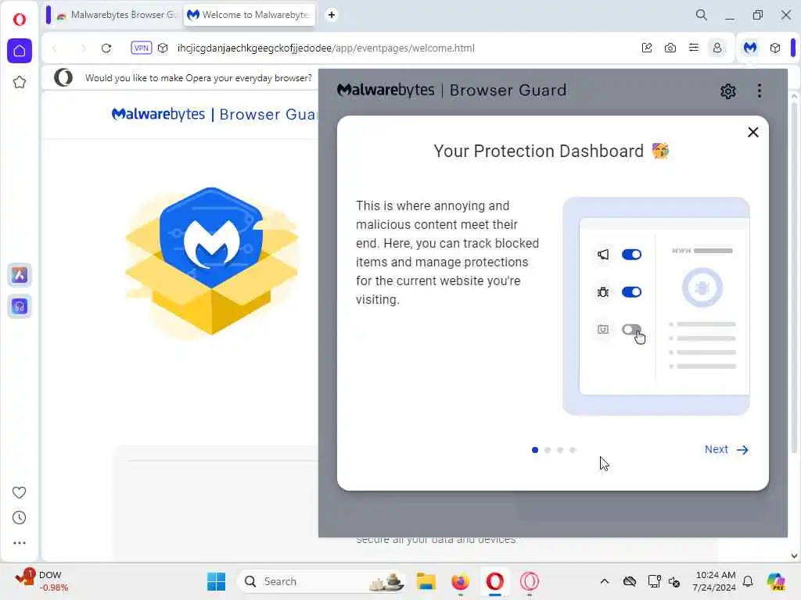This screenshot has width=801, height=600.
Task: Open the Bookmarks star in the sidebar
Action: (20, 82)
